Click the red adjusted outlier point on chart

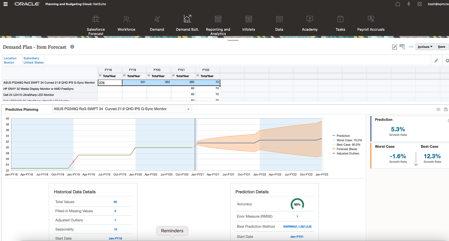(74, 162)
